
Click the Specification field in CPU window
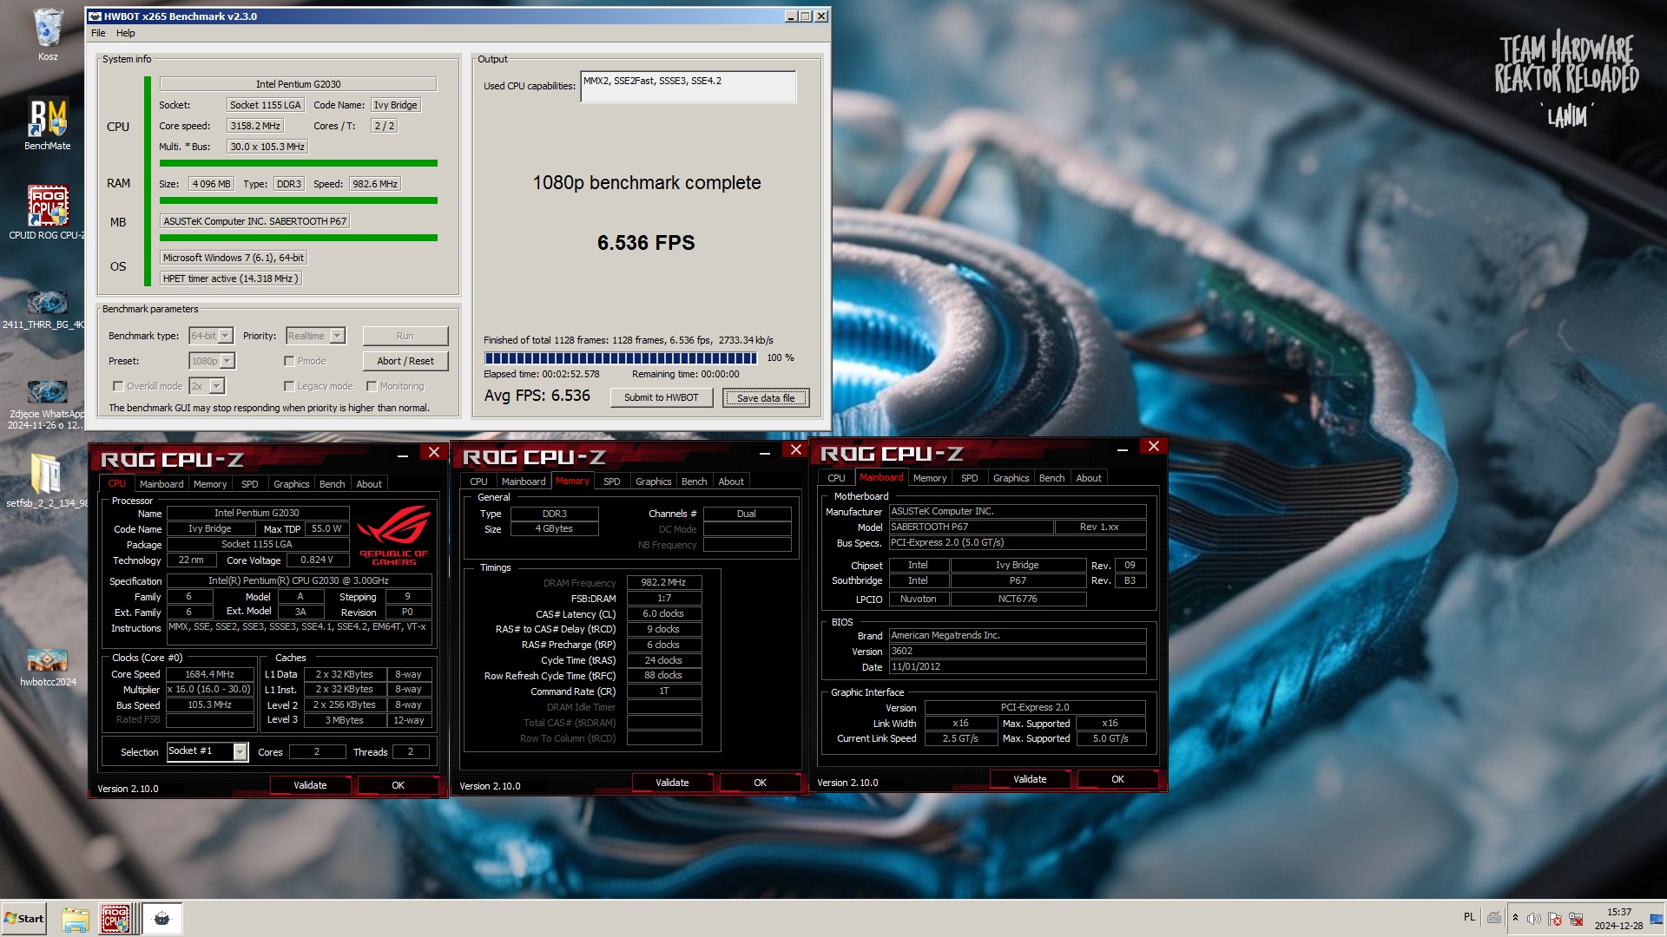(x=299, y=580)
